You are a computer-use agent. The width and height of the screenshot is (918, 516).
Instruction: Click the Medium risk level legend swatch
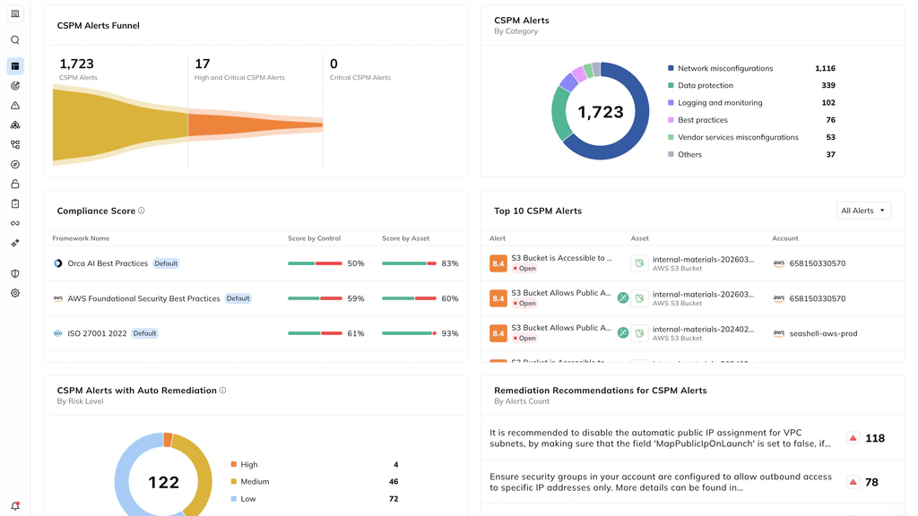tap(234, 481)
